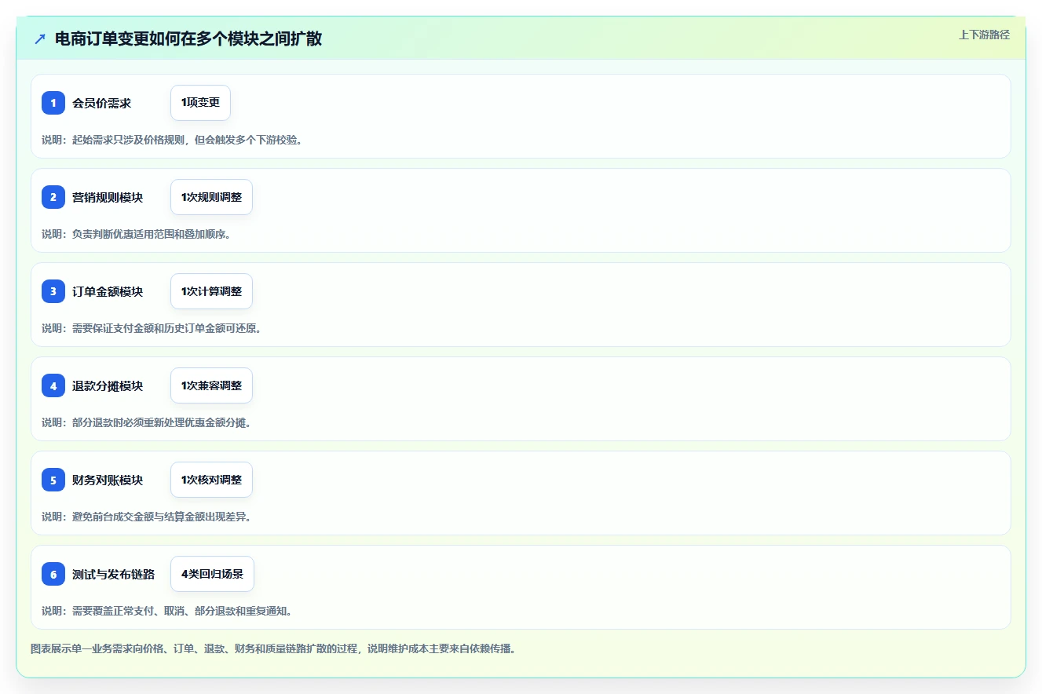Image resolution: width=1042 pixels, height=694 pixels.
Task: Click the note 负责判断优惠适用范围和叠加顺序
Action: (136, 234)
